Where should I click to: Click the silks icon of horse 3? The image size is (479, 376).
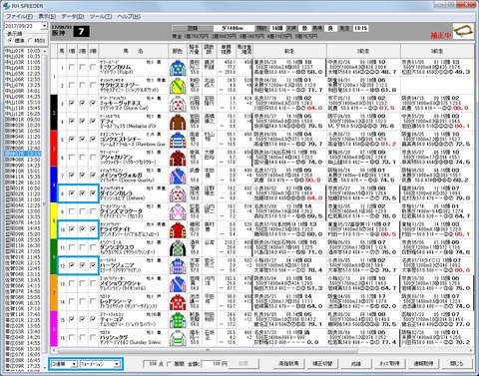[x=178, y=104]
